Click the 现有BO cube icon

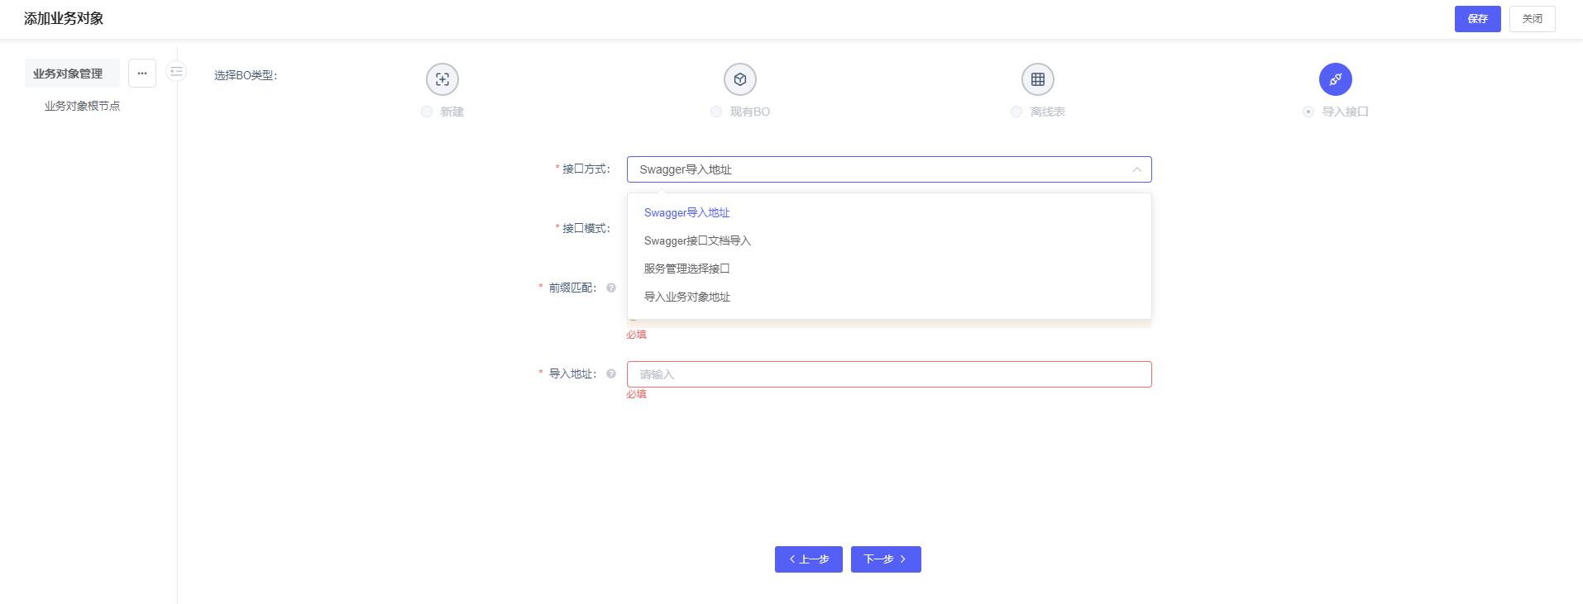pyautogui.click(x=739, y=79)
